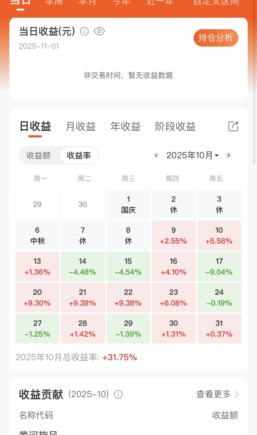257x435 pixels.
Task: Expand 查看更多 chevron for contribution list
Action: click(237, 394)
